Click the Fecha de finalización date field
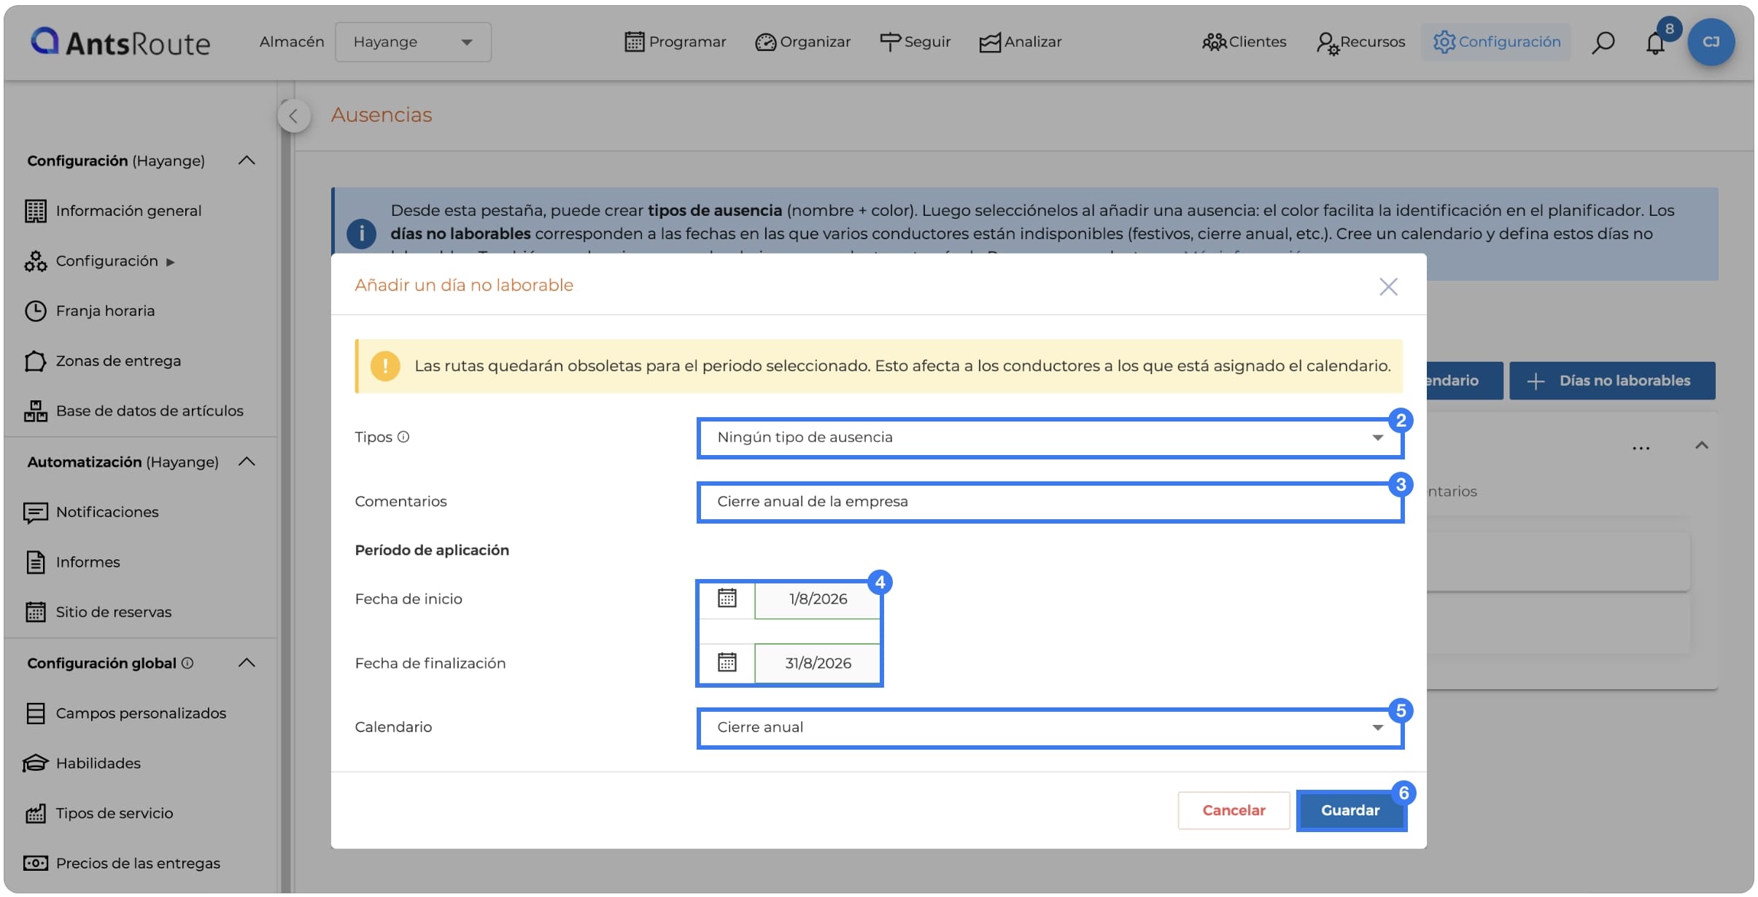 point(817,664)
